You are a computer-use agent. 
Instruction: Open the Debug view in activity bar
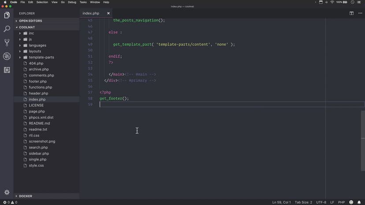click(7, 56)
